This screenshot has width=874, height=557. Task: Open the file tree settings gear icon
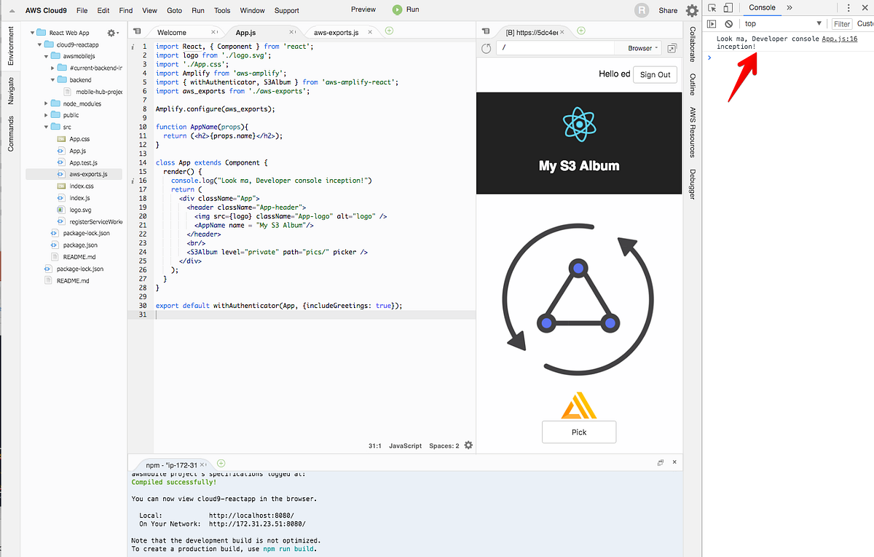pyautogui.click(x=111, y=32)
